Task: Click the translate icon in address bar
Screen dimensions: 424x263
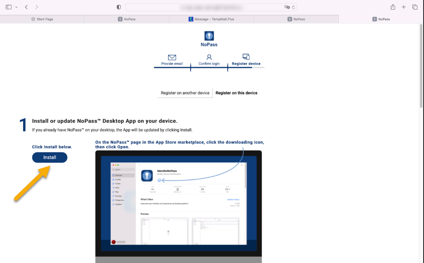Action: [x=287, y=7]
